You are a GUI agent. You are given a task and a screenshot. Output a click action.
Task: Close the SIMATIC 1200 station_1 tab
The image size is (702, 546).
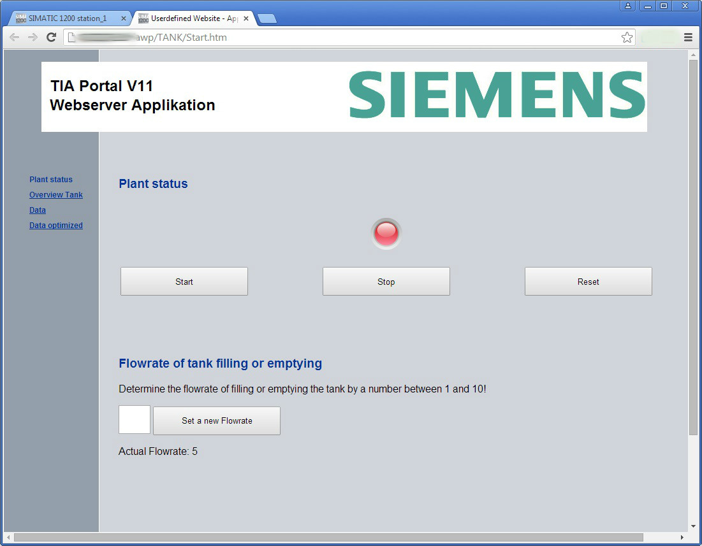(x=124, y=18)
